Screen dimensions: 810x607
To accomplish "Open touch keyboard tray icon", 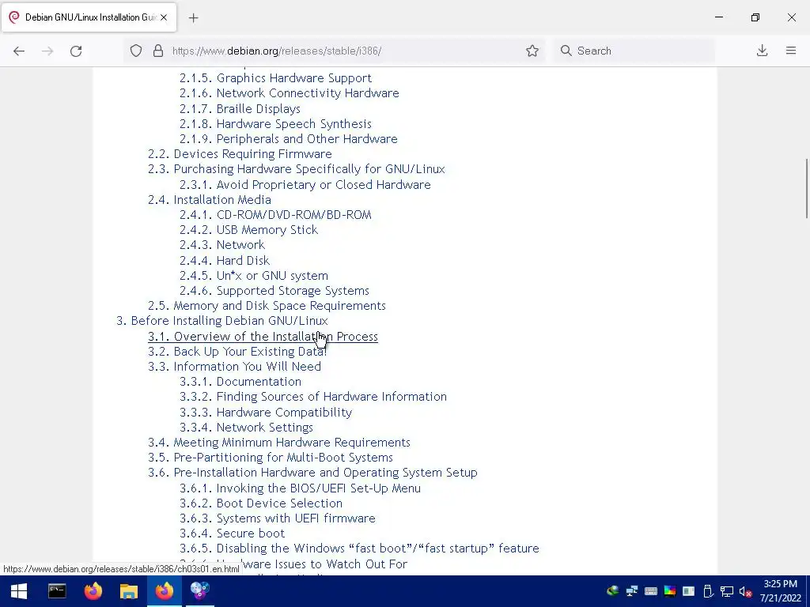I will [651, 591].
